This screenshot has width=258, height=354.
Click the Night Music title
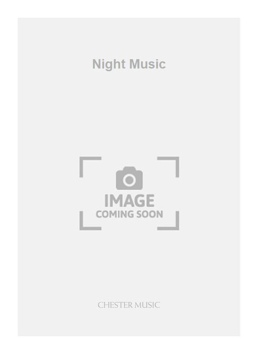tap(129, 65)
